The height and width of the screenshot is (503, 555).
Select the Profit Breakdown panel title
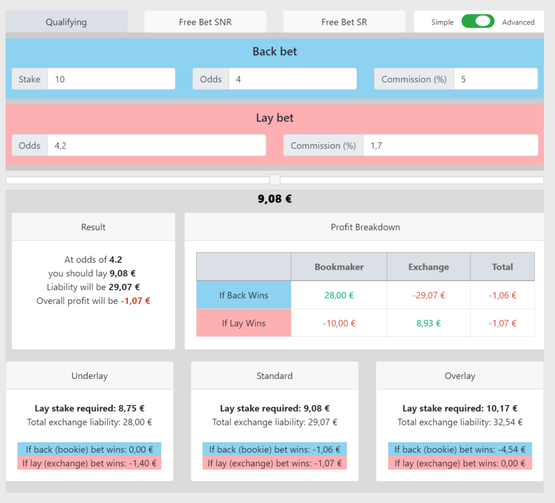(x=365, y=227)
